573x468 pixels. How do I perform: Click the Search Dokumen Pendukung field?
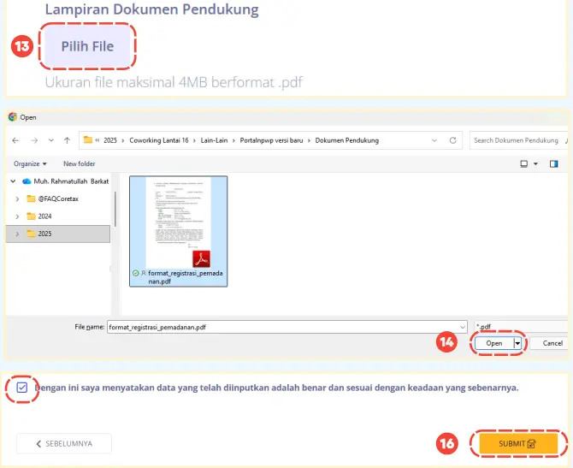click(x=518, y=140)
